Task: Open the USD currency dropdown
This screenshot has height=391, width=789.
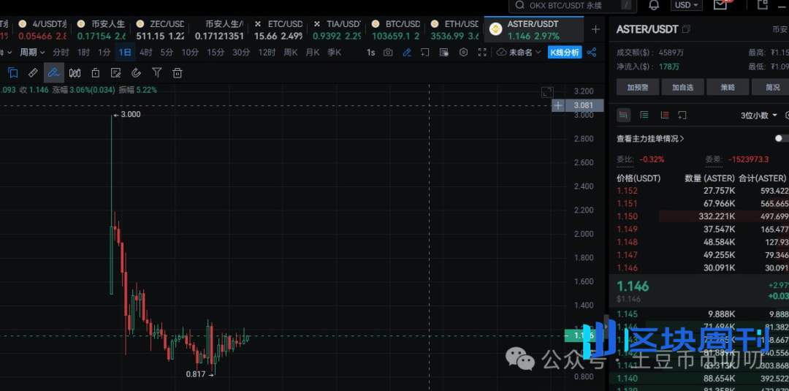Action: [x=687, y=5]
